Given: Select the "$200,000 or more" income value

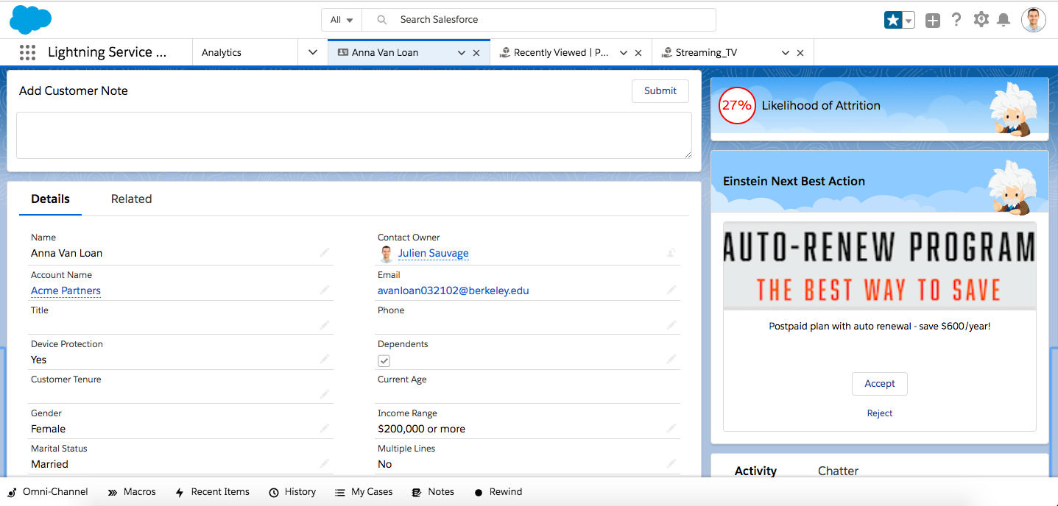Looking at the screenshot, I should (x=421, y=429).
